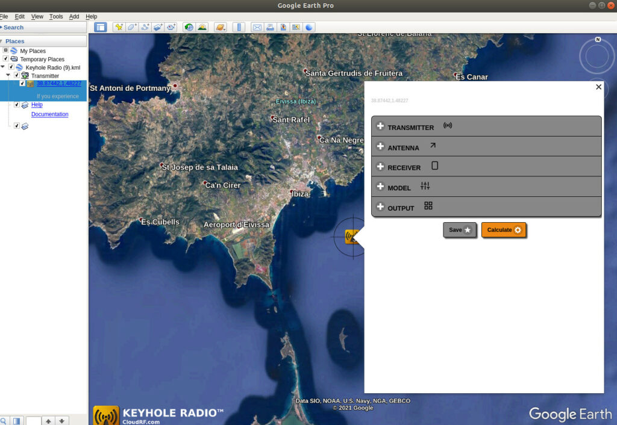617x425 pixels.
Task: Open the Documentation link
Action: point(50,114)
